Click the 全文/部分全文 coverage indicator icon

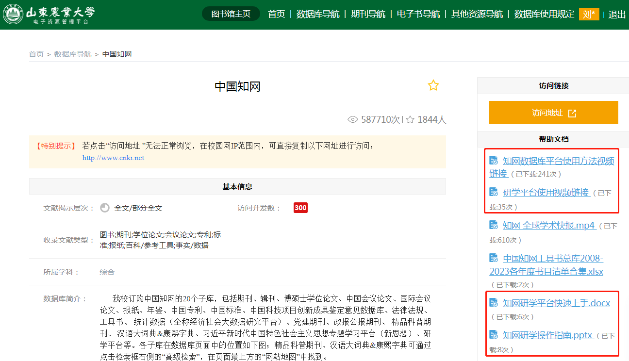(x=105, y=208)
